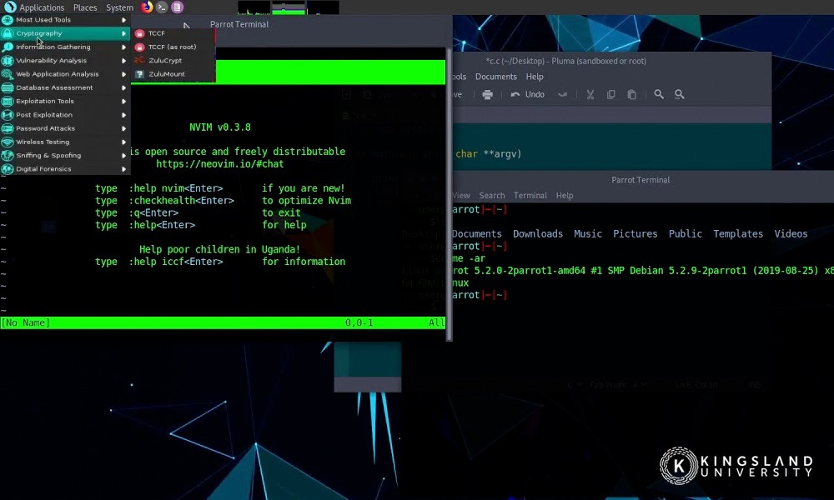
Task: Open the Parrot logo main menu icon
Action: point(10,7)
